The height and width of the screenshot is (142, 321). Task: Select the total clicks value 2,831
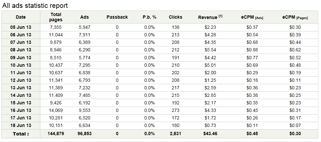pos(175,133)
